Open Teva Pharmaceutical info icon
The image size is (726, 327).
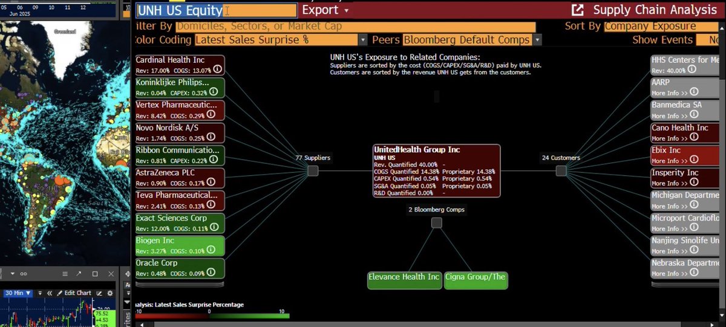click(x=210, y=206)
